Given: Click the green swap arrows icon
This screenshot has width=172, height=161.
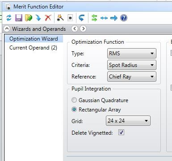Looking at the screenshot, I should pos(94,18).
